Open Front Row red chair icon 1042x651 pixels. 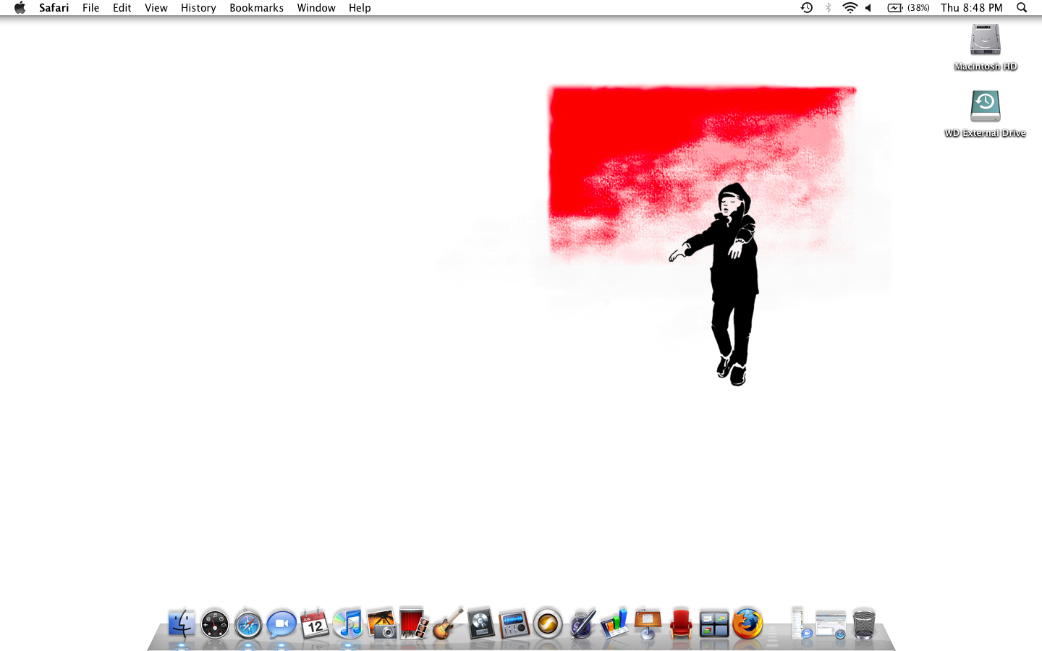[681, 624]
